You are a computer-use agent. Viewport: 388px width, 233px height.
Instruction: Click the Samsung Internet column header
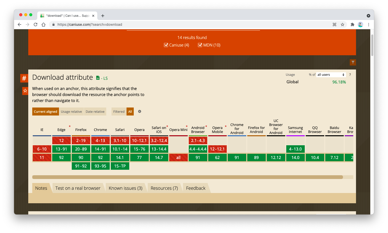coord(295,130)
